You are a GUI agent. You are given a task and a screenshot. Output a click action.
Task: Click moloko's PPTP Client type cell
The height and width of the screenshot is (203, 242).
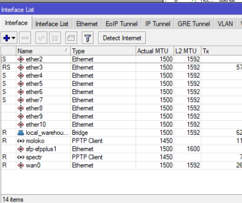pyautogui.click(x=103, y=141)
